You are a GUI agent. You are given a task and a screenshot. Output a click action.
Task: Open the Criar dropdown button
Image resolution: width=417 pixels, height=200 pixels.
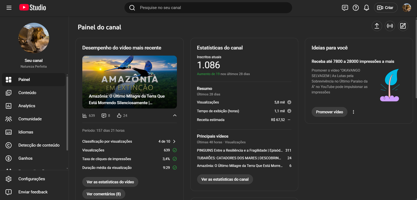(385, 8)
